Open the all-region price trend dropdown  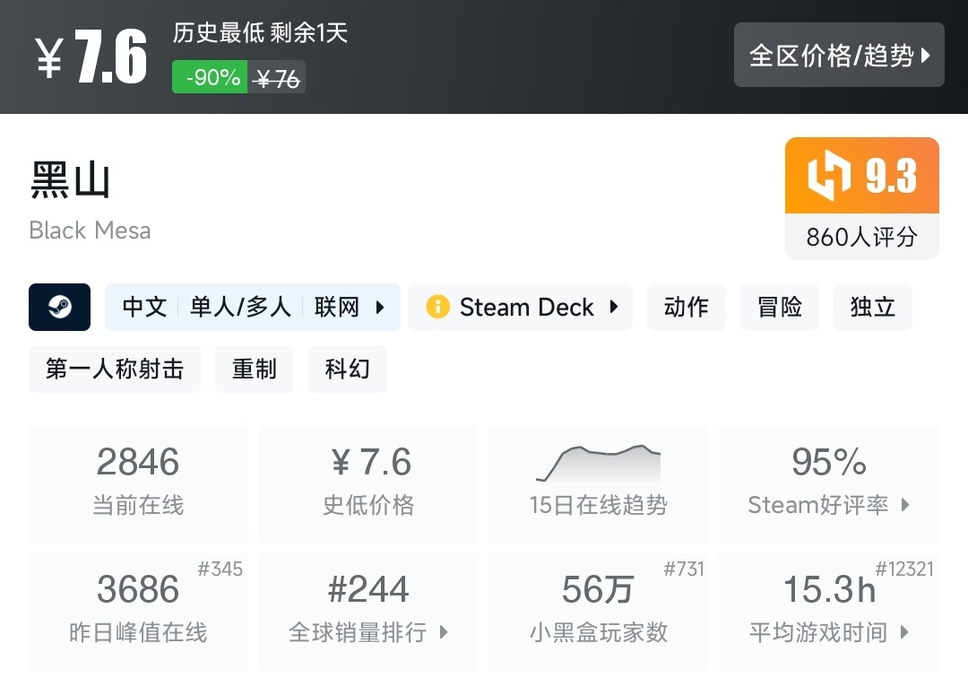pyautogui.click(x=839, y=56)
